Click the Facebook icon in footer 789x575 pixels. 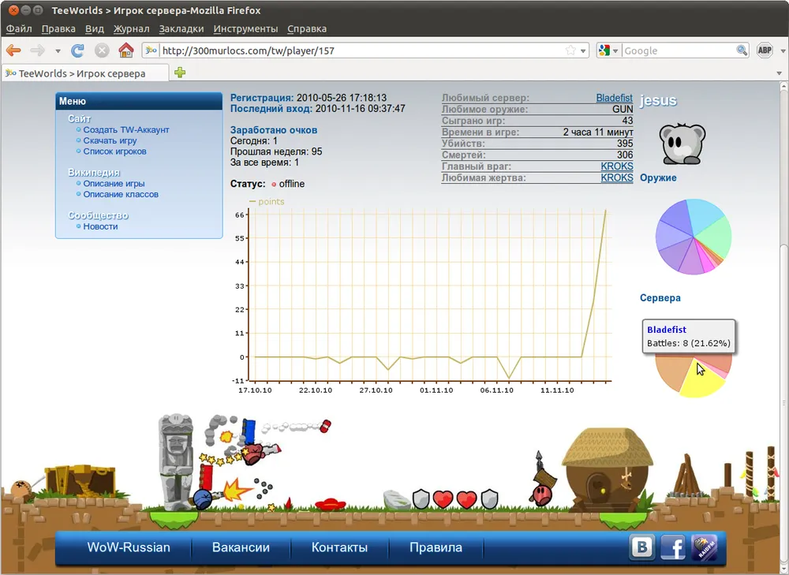(x=673, y=547)
